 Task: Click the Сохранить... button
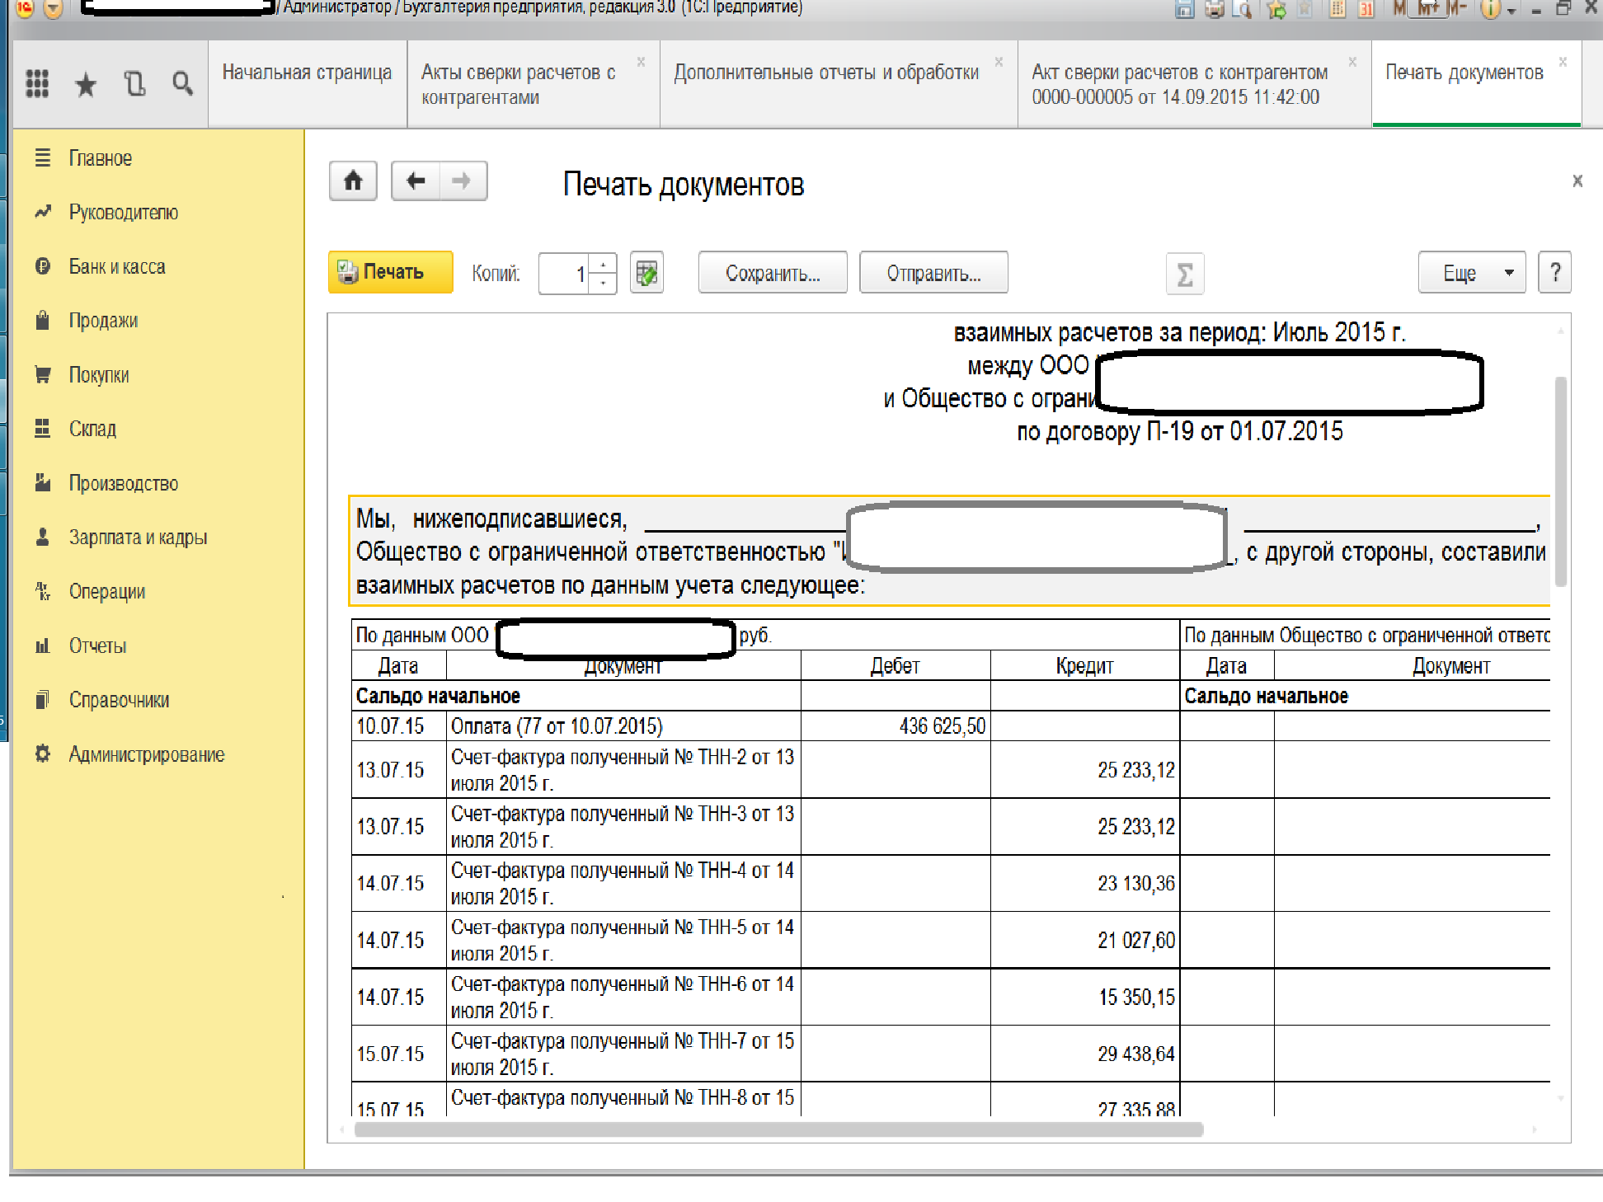click(x=773, y=272)
